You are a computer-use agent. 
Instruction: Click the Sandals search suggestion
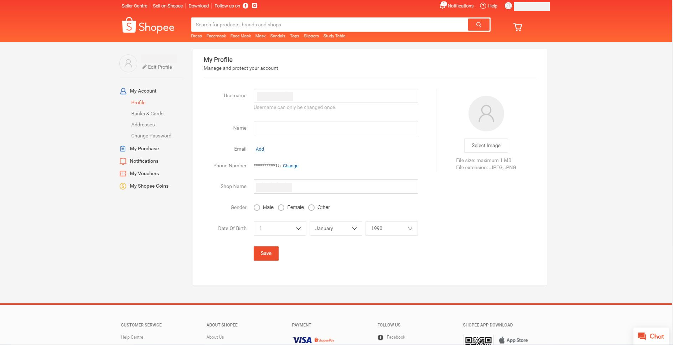click(278, 36)
